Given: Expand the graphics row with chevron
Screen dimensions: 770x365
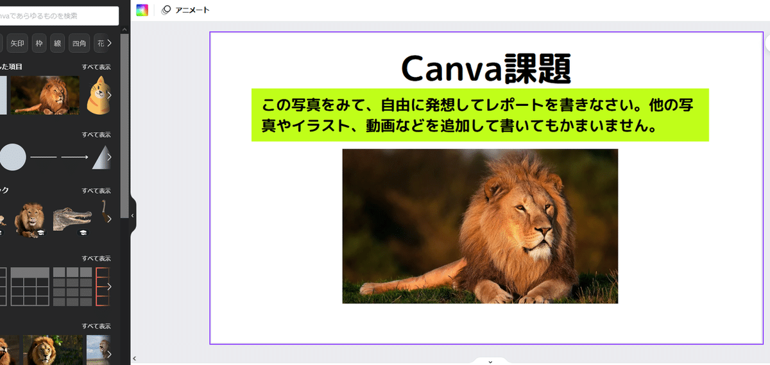Looking at the screenshot, I should [110, 219].
